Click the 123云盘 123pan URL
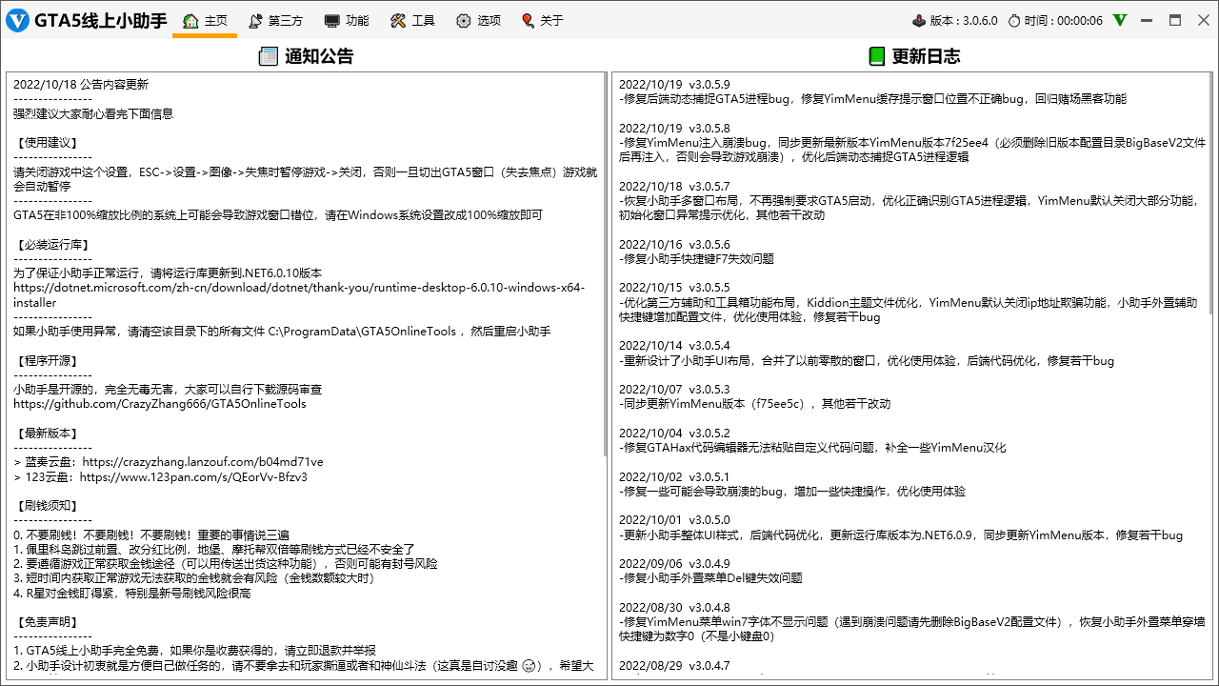Image resolution: width=1219 pixels, height=686 pixels. click(193, 476)
